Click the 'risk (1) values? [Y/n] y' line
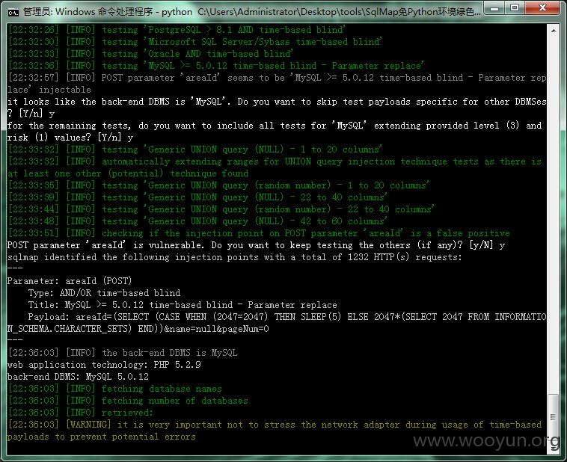The height and width of the screenshot is (462, 567). 70,138
